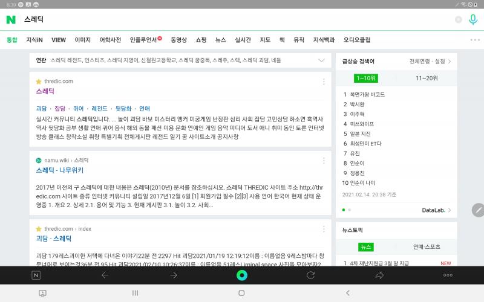Tap Android back button
The height and width of the screenshot is (302, 484).
tap(348, 293)
